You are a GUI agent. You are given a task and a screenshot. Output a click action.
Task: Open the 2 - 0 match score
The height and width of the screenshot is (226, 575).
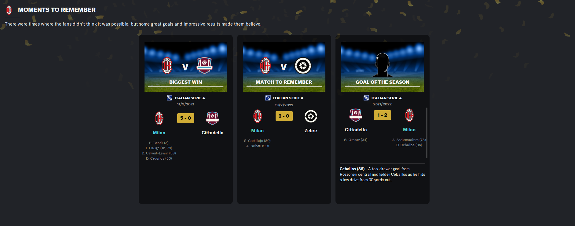pos(284,116)
